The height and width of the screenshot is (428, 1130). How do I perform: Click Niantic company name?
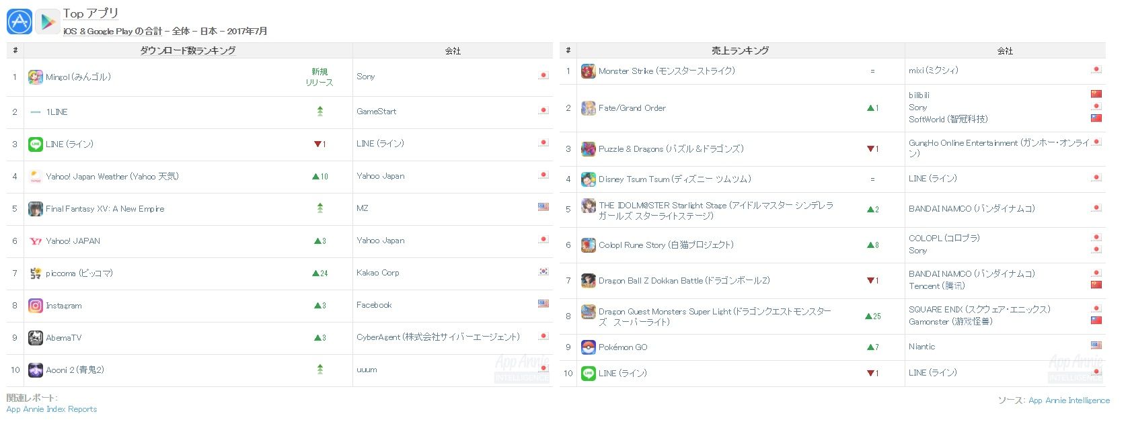click(x=921, y=347)
